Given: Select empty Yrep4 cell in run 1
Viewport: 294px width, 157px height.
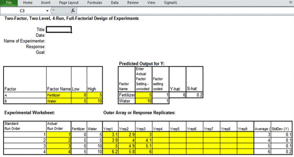Looking at the screenshot, I should (x=161, y=135).
